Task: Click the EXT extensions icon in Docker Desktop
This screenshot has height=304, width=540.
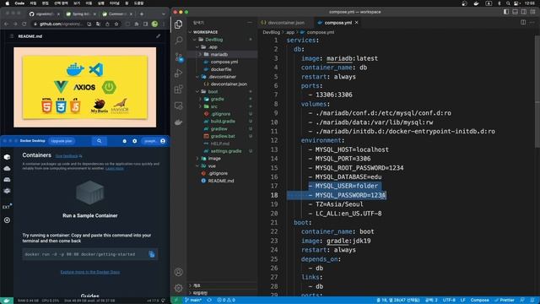Action: (x=7, y=207)
